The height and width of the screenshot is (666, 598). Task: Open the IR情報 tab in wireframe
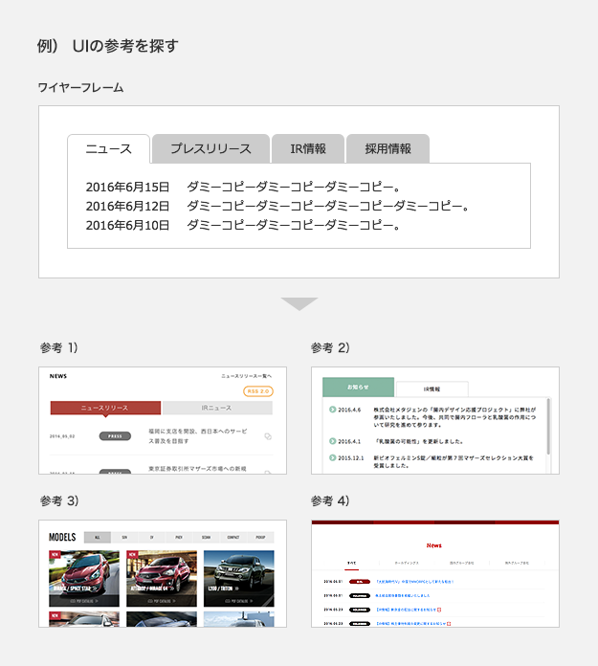coord(308,148)
